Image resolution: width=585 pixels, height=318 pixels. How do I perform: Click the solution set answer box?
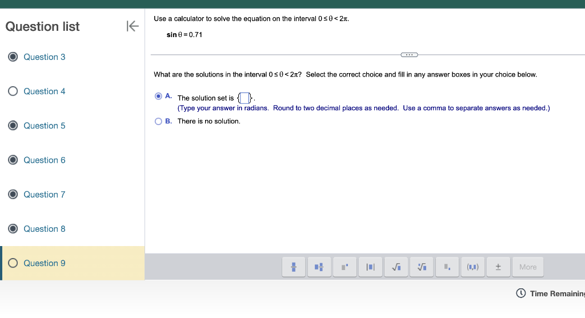245,98
